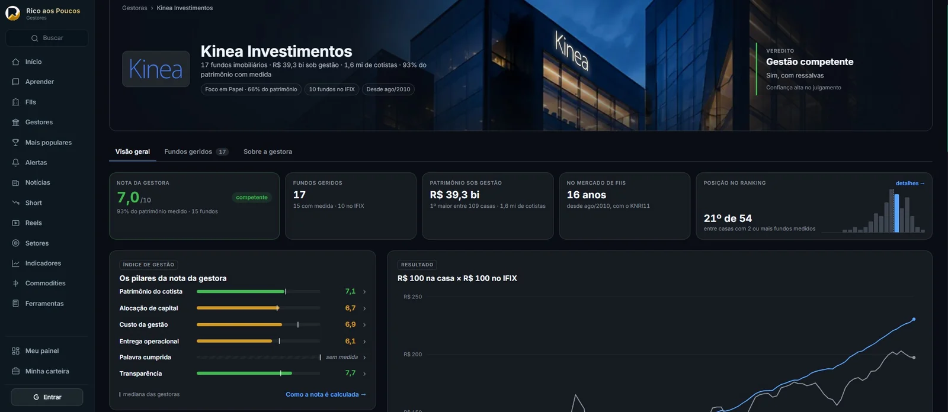The image size is (948, 412).
Task: Click the sem medida label
Action: [342, 357]
